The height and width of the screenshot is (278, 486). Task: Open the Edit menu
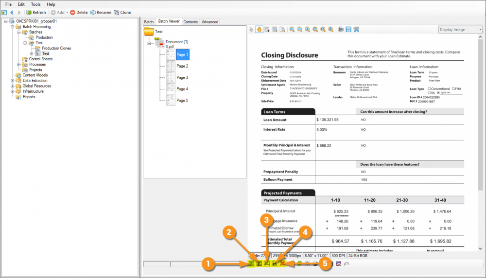tap(21, 4)
